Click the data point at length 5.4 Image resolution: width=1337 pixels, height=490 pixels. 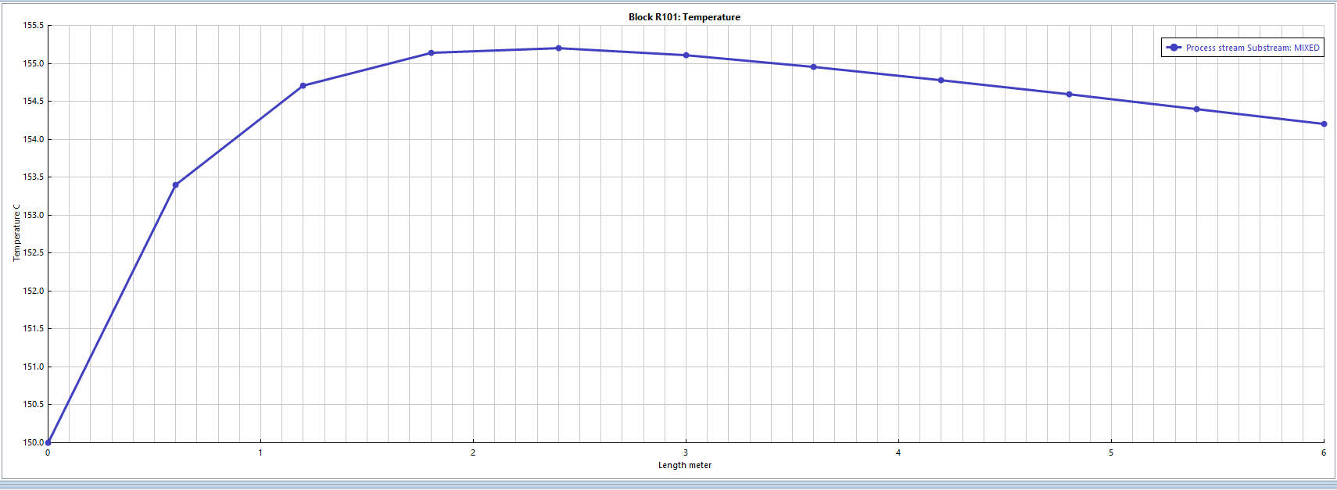pyautogui.click(x=1196, y=109)
